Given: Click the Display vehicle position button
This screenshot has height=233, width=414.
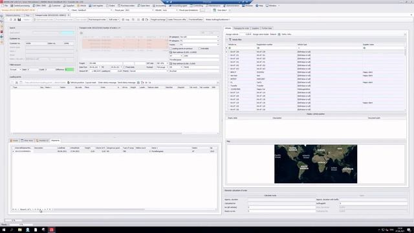Looking at the screenshot, I should 316,114.
